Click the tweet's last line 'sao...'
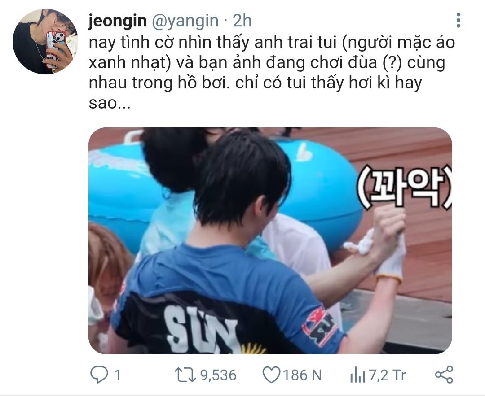The image size is (485, 397). [110, 103]
